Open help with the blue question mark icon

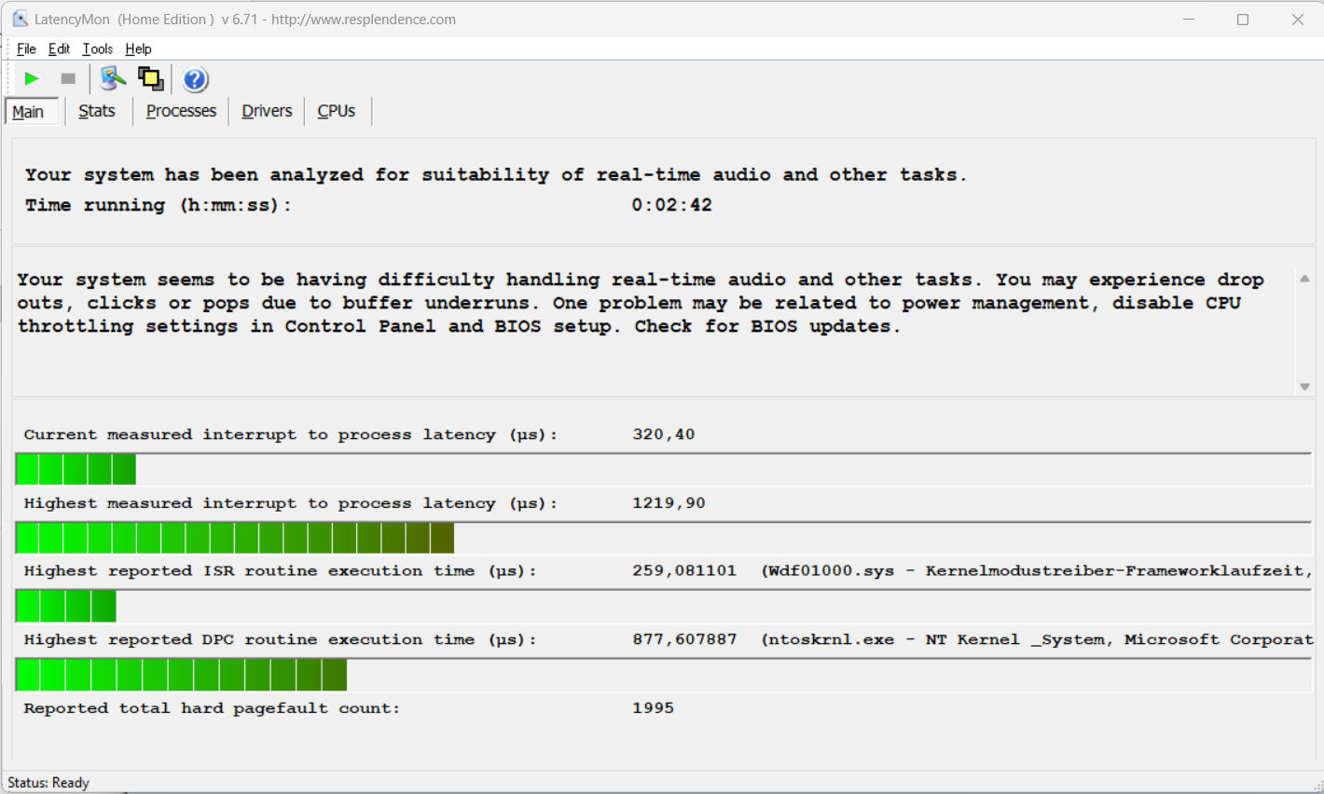(195, 79)
